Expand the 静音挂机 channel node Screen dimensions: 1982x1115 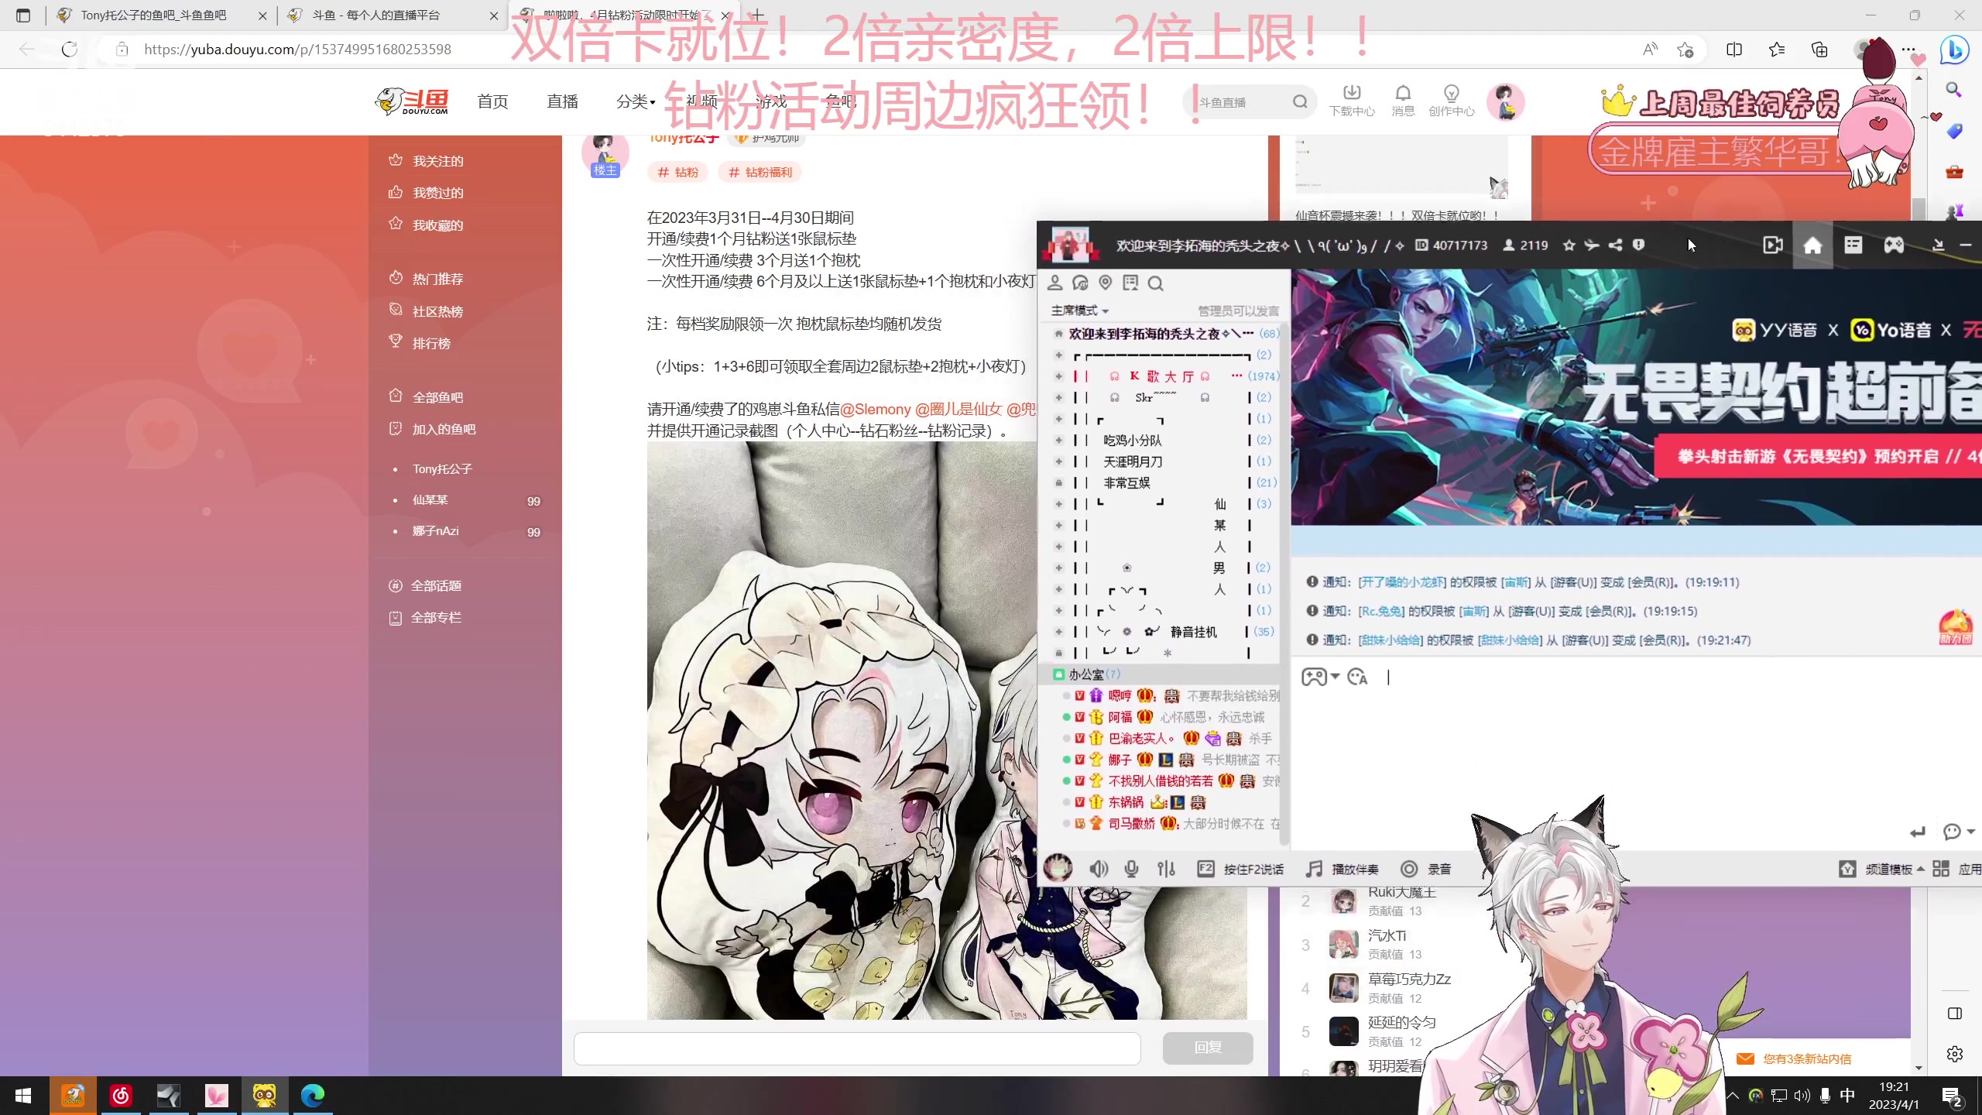(x=1058, y=632)
